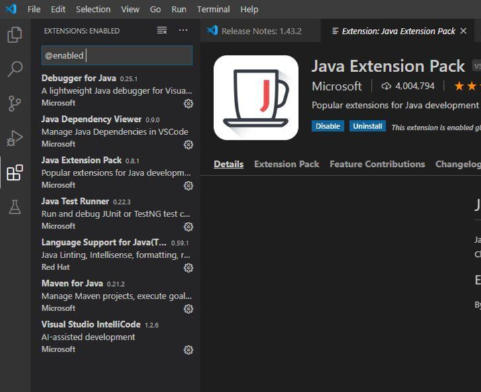Open the Help menu
The image size is (481, 392).
249,9
